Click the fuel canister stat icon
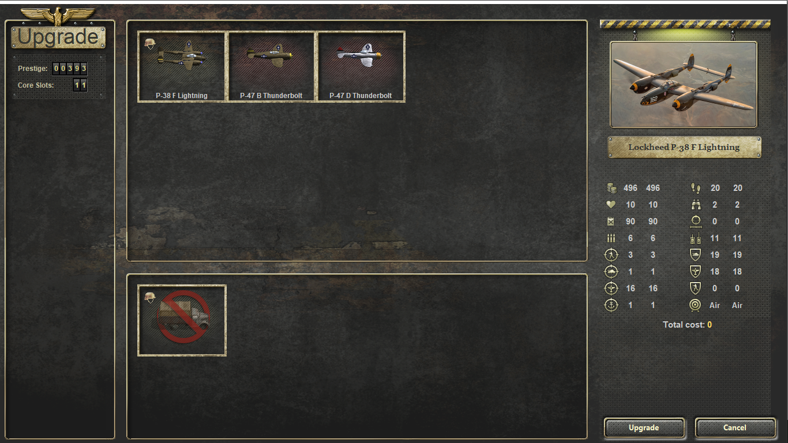788x443 pixels. point(611,221)
